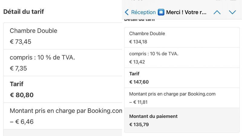
Task: Click the bold € 147,60 Tarif amount
Action: coord(139,82)
